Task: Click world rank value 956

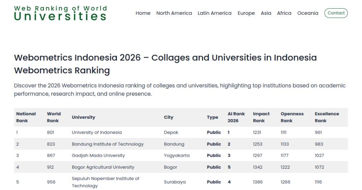Action: pyautogui.click(x=51, y=182)
